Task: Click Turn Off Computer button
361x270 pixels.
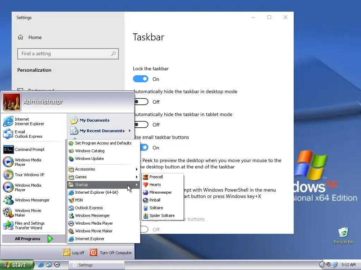Action: pos(111,252)
